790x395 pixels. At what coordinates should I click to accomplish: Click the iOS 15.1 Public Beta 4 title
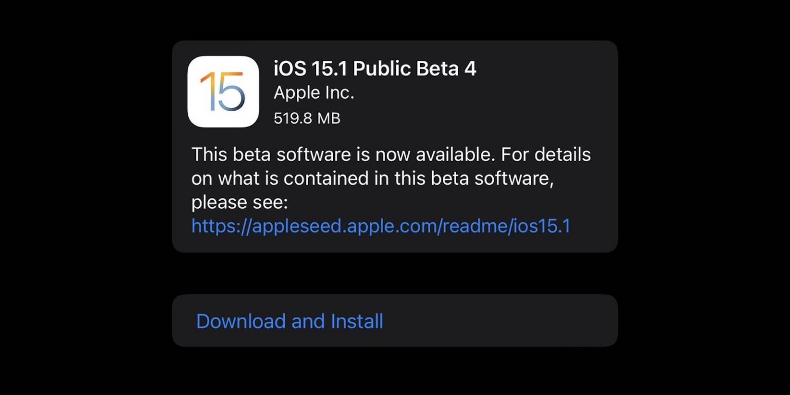(375, 67)
